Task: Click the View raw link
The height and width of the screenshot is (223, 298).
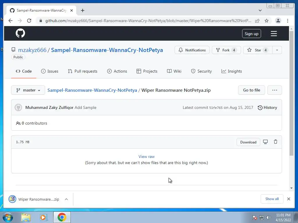Action: pyautogui.click(x=147, y=157)
